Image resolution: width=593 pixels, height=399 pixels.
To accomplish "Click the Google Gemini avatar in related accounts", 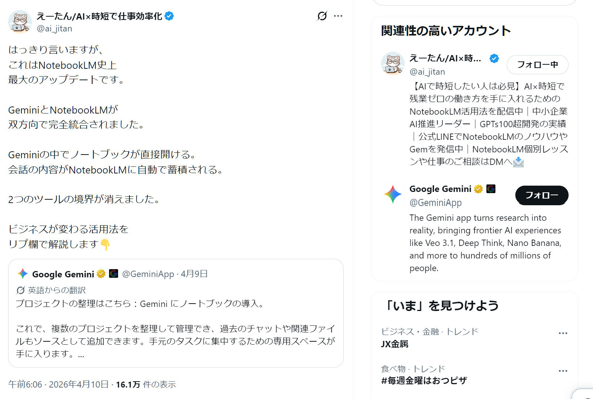I will [393, 194].
